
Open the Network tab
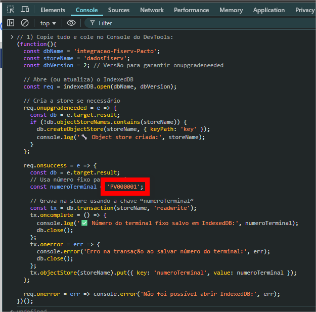[x=152, y=10]
